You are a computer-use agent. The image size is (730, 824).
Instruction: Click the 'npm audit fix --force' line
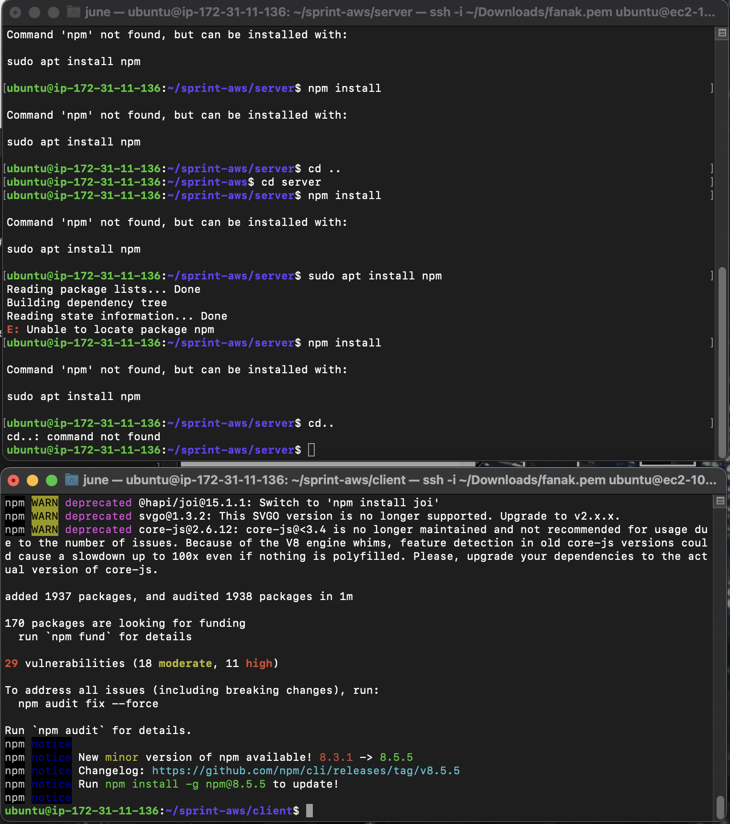88,704
